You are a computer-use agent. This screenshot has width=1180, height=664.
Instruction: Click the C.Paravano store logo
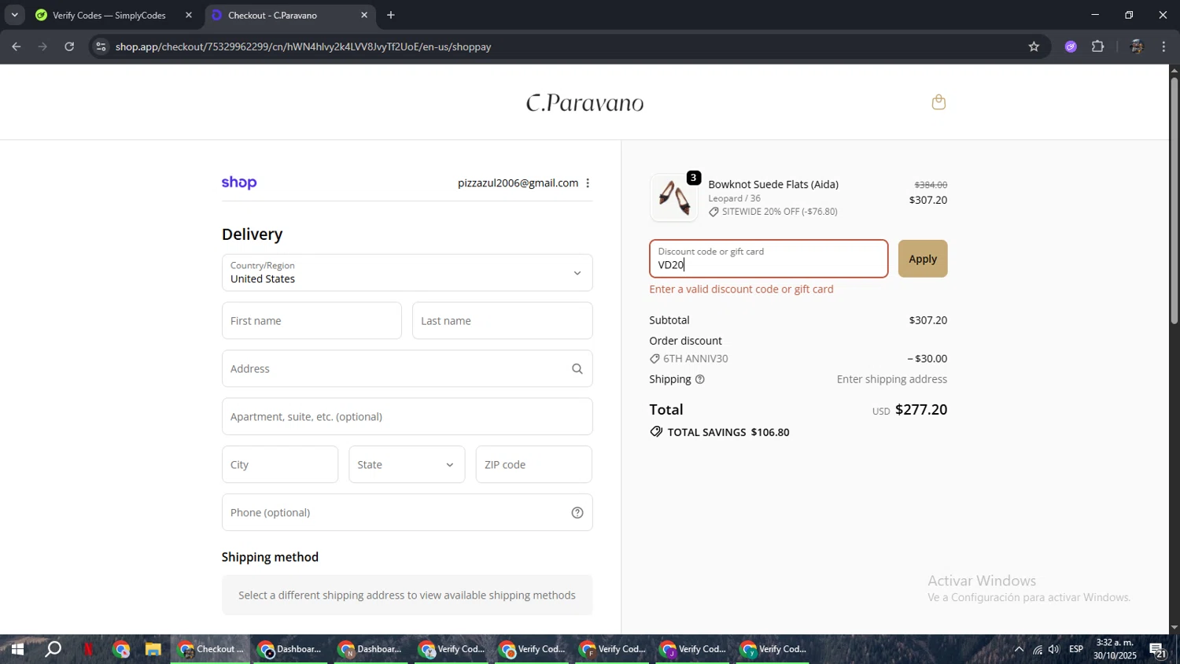[x=584, y=103]
